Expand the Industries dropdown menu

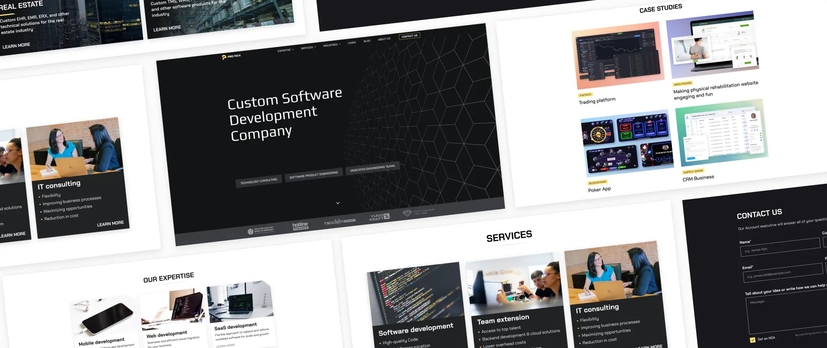click(332, 45)
